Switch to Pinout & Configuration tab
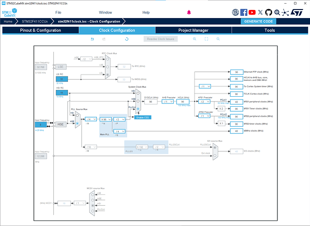Viewport: 310px width, 226px height. click(x=41, y=30)
